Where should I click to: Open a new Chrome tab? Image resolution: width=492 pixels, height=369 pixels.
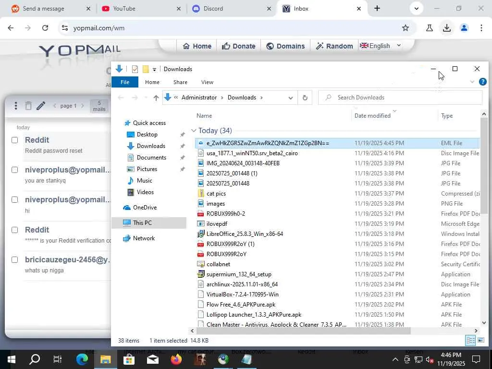click(377, 9)
